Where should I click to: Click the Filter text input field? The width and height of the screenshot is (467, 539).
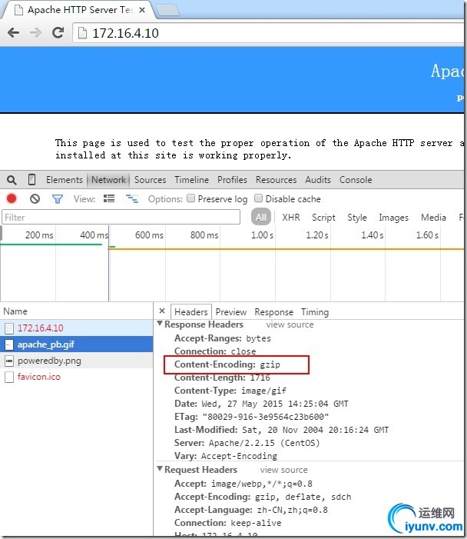tap(121, 218)
